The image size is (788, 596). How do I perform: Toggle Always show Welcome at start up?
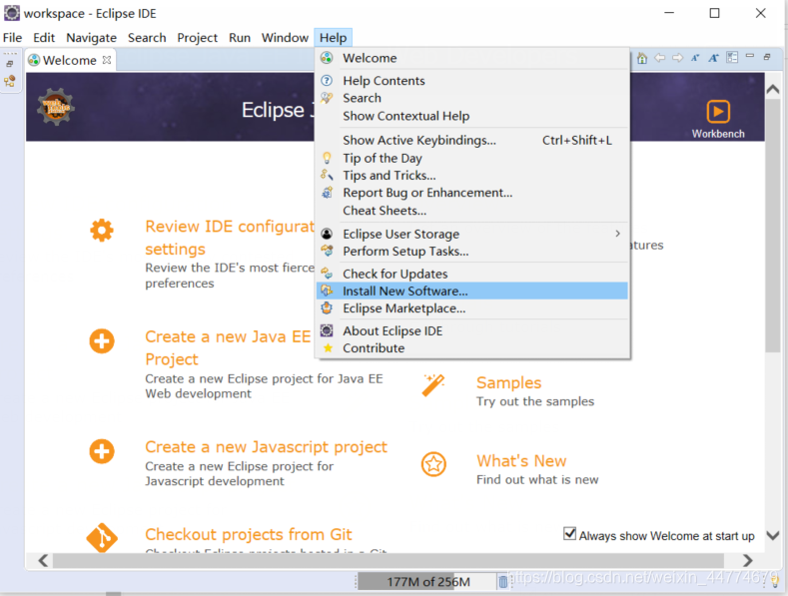(569, 534)
